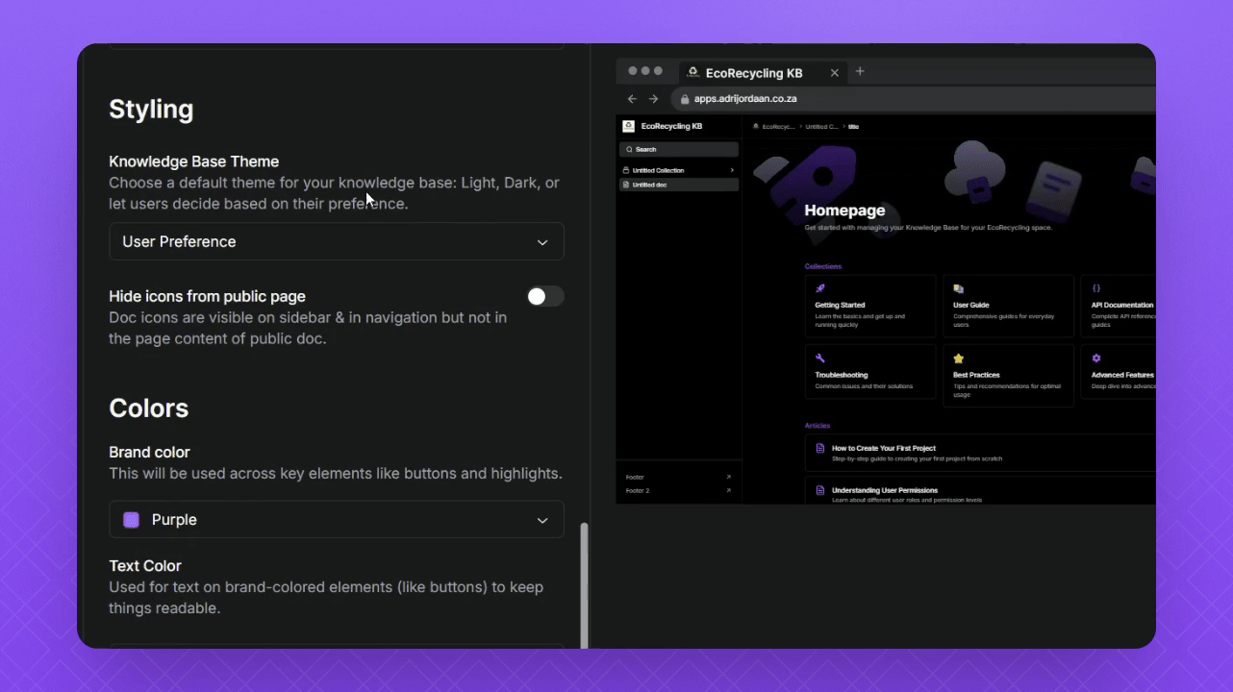Toggle Hide icons from public page switch
This screenshot has width=1233, height=692.
(545, 296)
